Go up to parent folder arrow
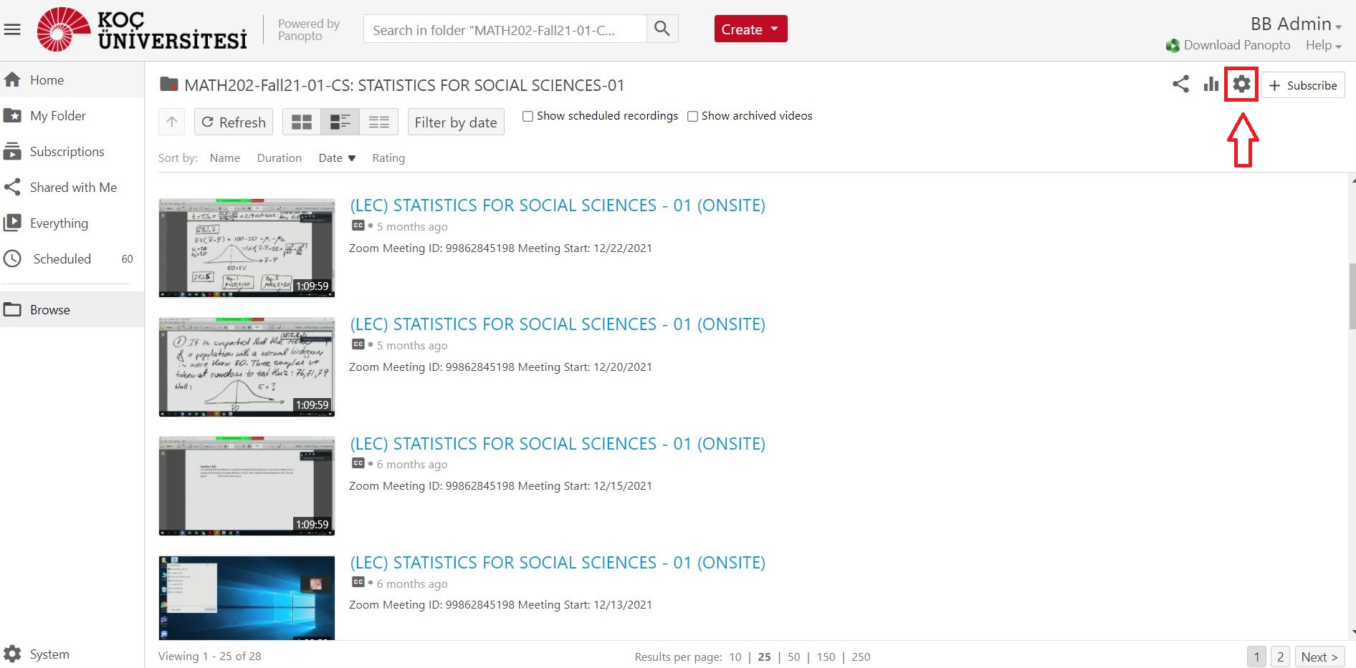The height and width of the screenshot is (668, 1356). tap(172, 122)
